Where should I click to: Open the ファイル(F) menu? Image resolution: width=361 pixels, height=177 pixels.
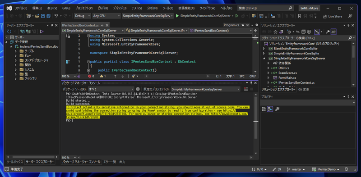pyautogui.click(x=21, y=8)
